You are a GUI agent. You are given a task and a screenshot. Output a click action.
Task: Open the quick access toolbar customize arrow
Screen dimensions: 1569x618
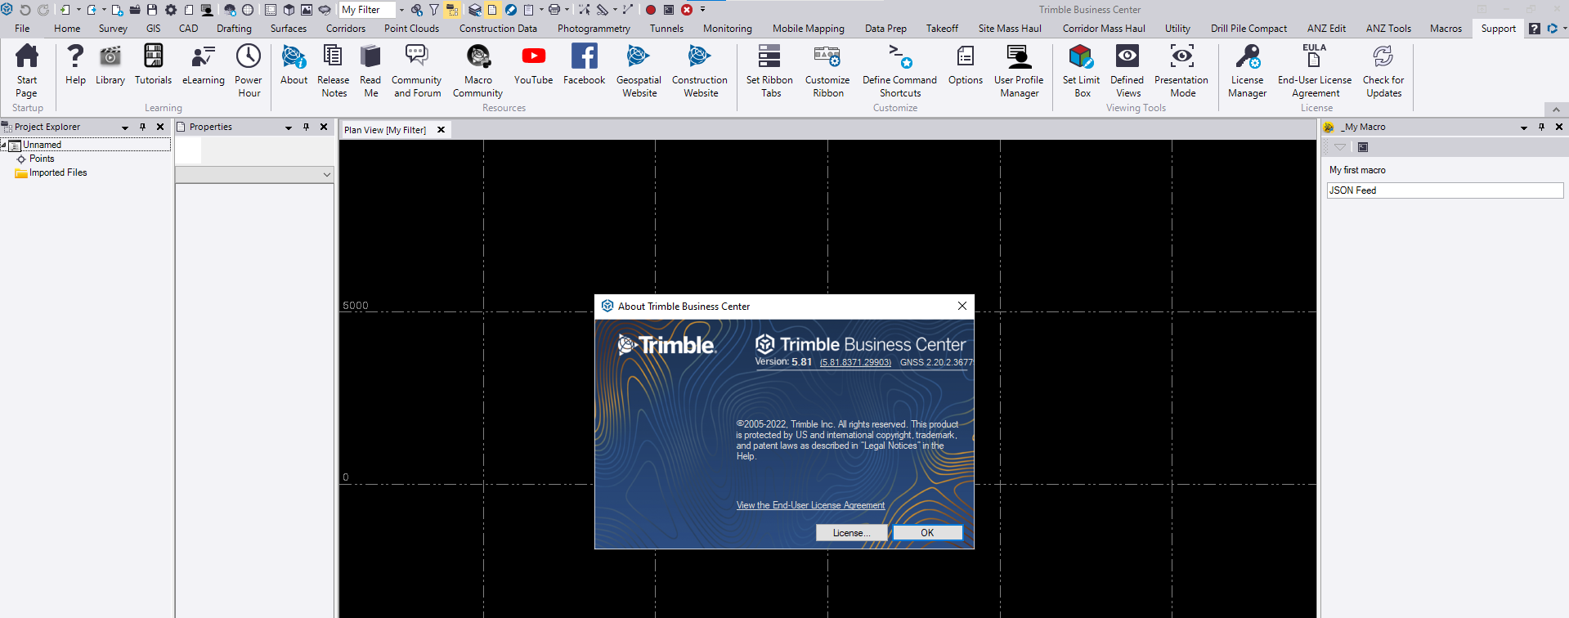pos(702,10)
